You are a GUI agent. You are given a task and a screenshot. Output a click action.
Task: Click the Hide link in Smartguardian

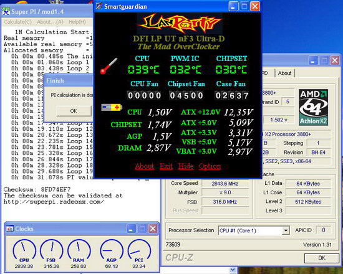186,166
